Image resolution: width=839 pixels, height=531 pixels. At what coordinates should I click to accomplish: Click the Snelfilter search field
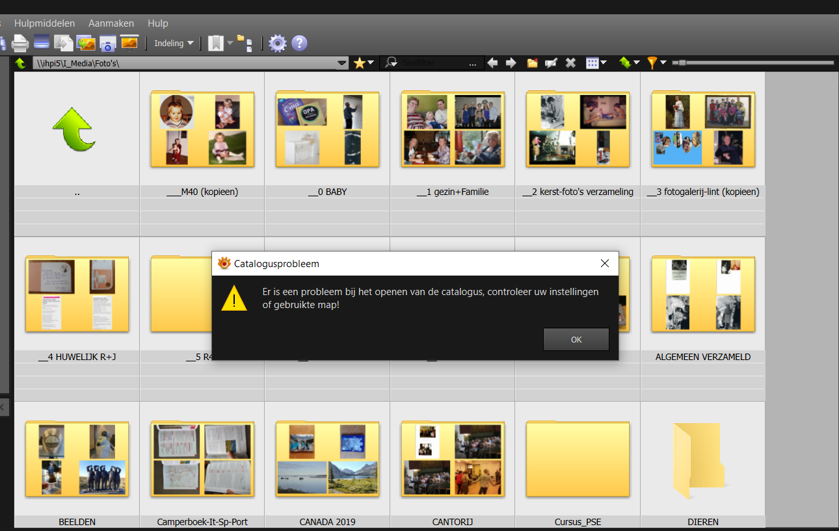(x=433, y=63)
